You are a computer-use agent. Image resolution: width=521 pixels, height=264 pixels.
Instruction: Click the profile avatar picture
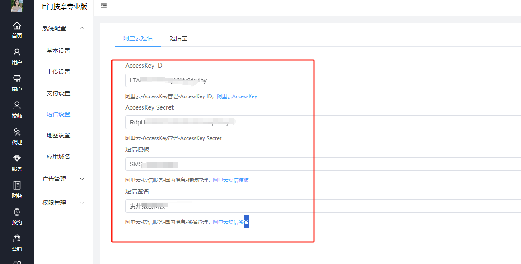point(17,5)
